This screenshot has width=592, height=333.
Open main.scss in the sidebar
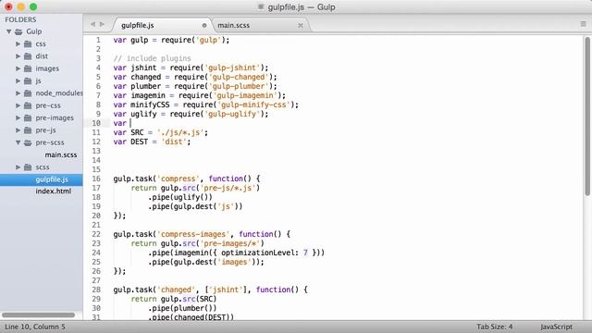coord(61,154)
